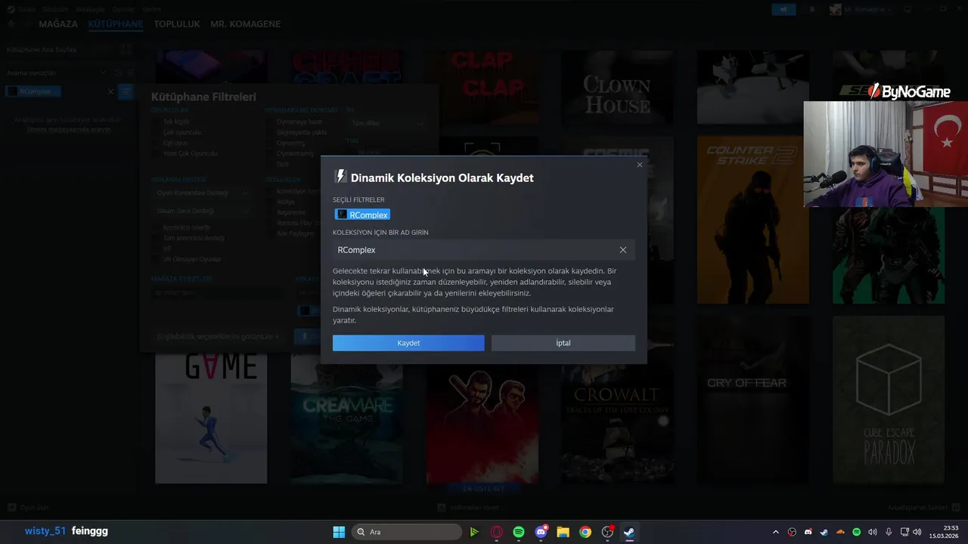Click the lightning bolt dialog icon
968x544 pixels.
pyautogui.click(x=340, y=177)
